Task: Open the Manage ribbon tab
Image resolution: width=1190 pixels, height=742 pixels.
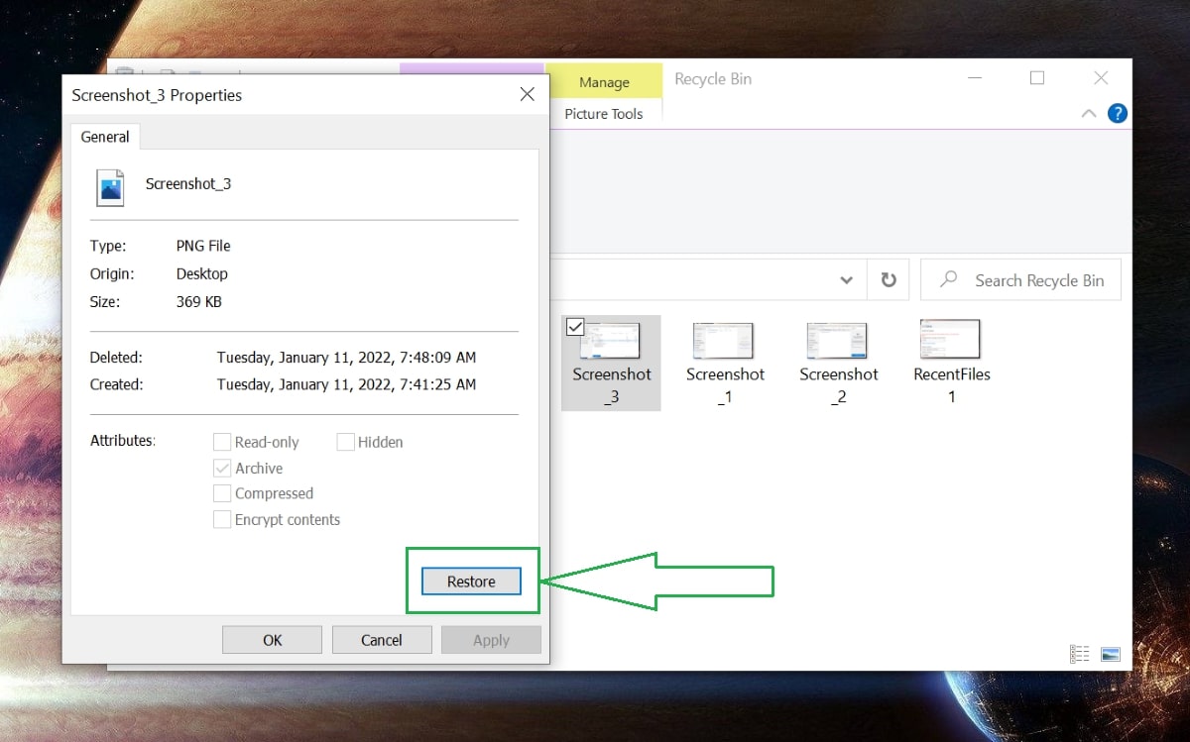Action: click(x=604, y=82)
